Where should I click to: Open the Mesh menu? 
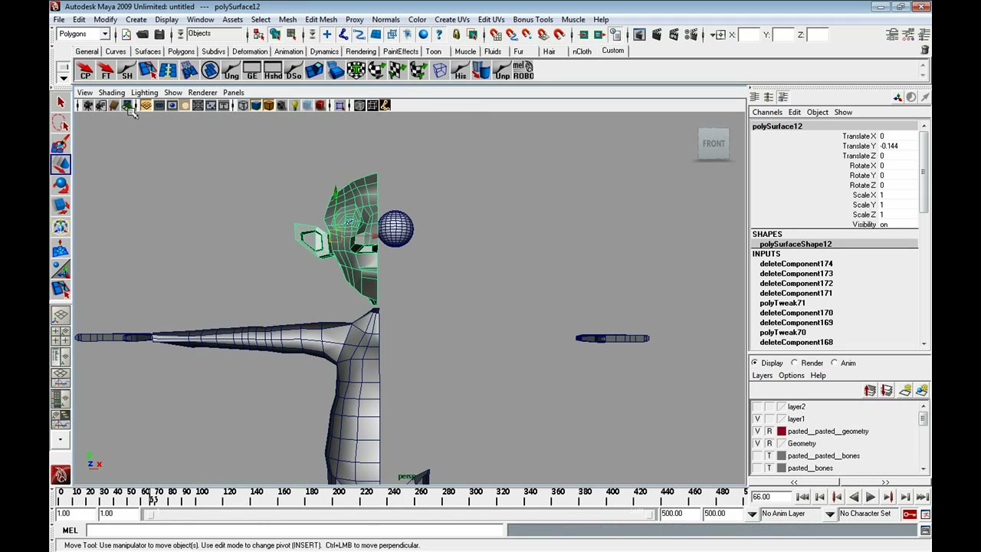287,20
